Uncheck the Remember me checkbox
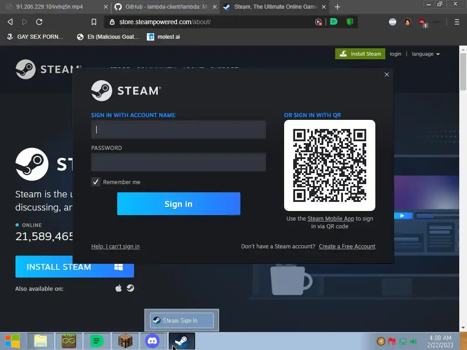467x350 pixels. click(x=96, y=182)
